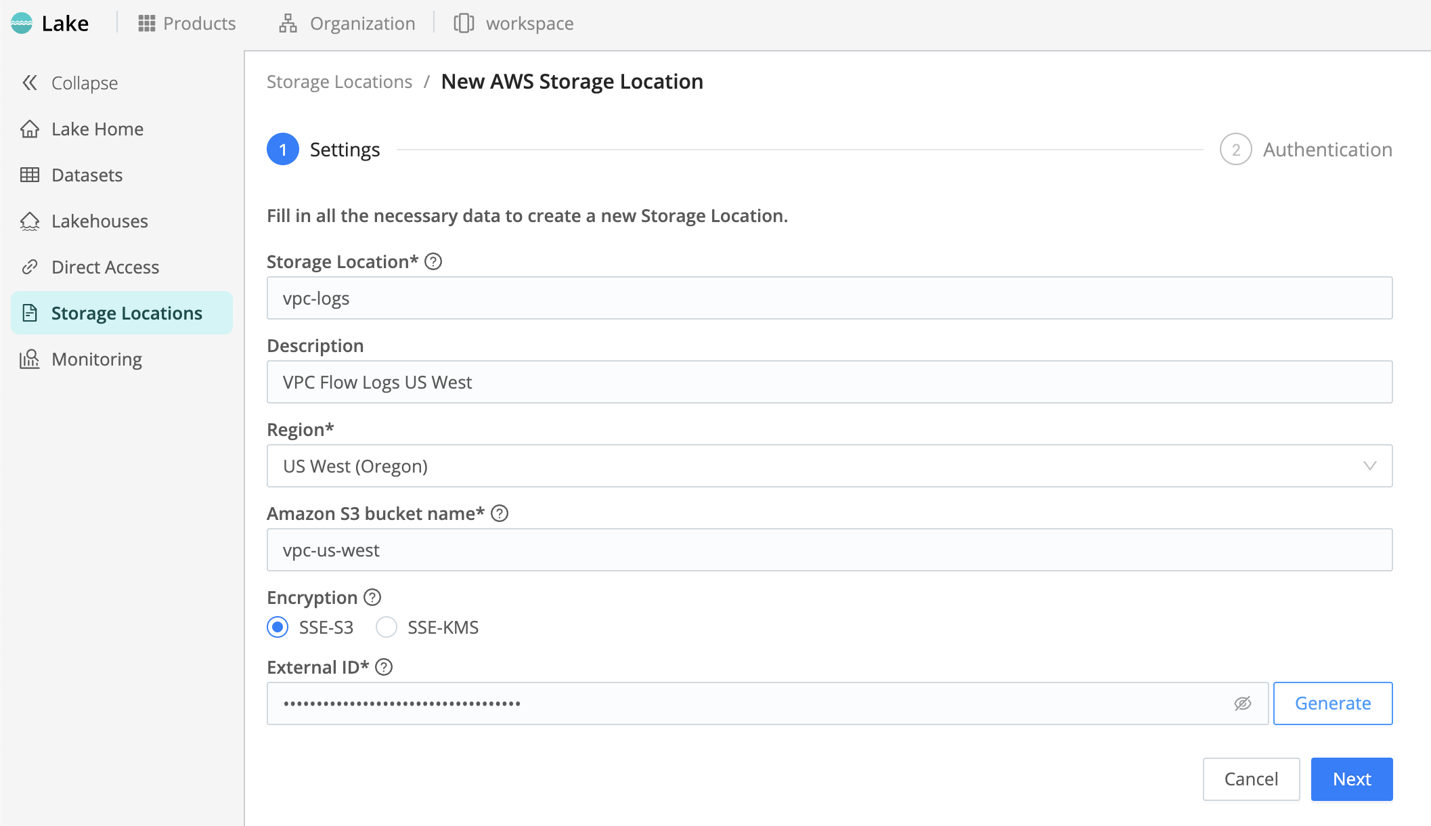Open the Region dropdown
This screenshot has width=1431, height=826.
[x=1370, y=465]
